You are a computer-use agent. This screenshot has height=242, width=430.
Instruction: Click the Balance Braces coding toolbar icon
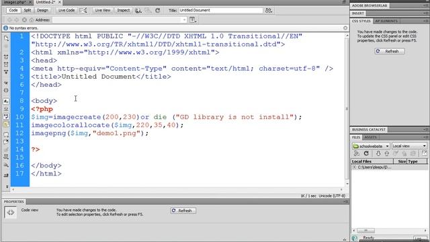pyautogui.click(x=6, y=90)
